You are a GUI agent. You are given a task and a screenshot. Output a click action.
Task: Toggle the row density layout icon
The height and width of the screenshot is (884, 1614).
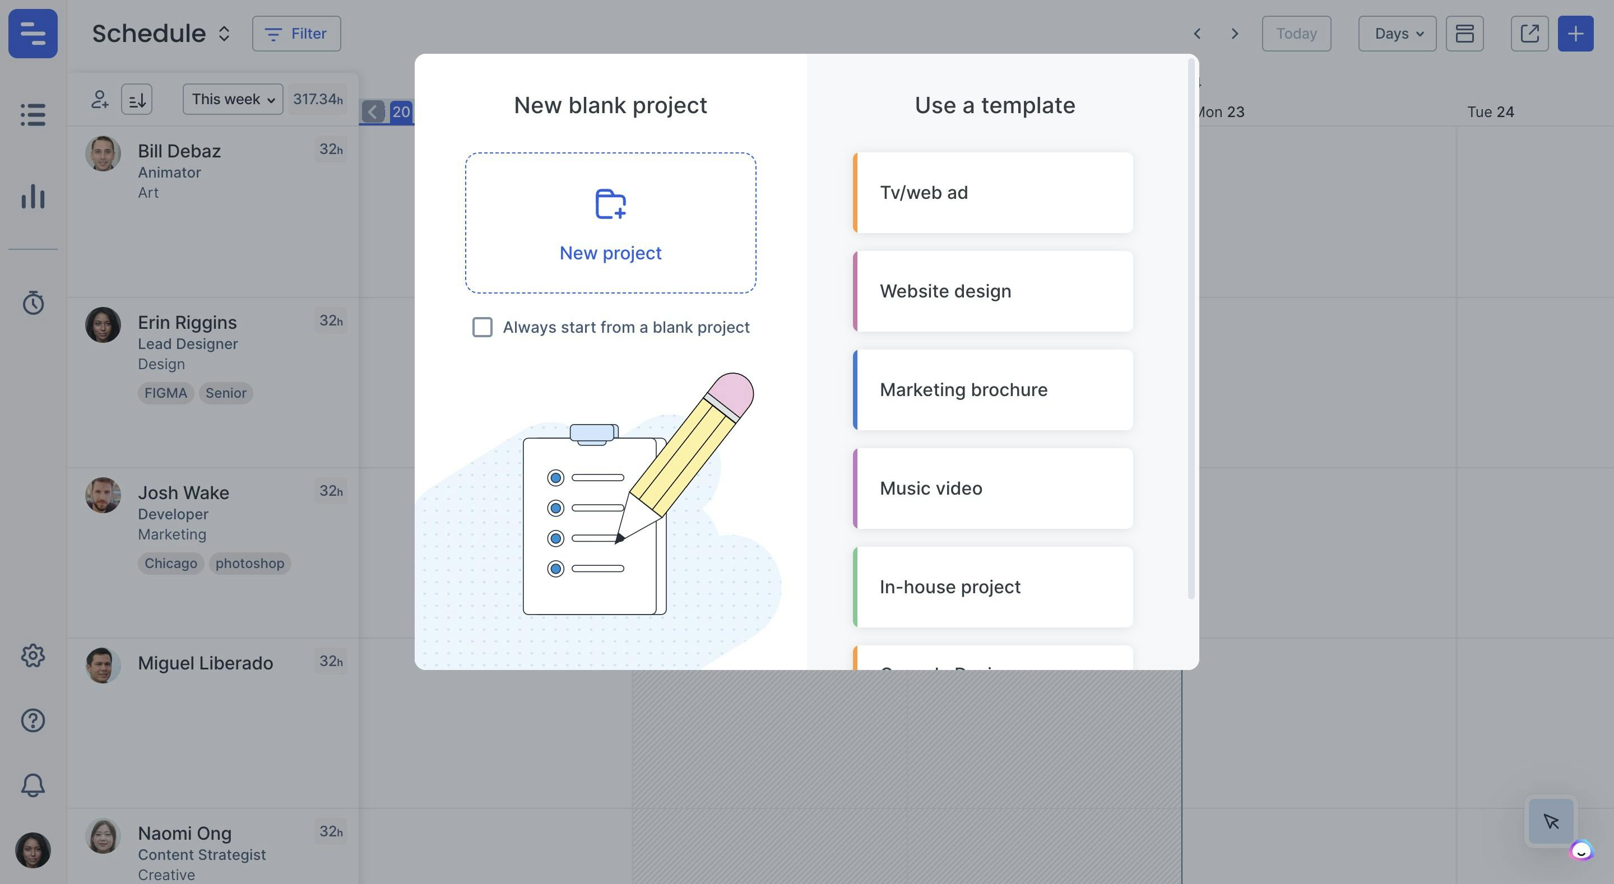[1464, 33]
